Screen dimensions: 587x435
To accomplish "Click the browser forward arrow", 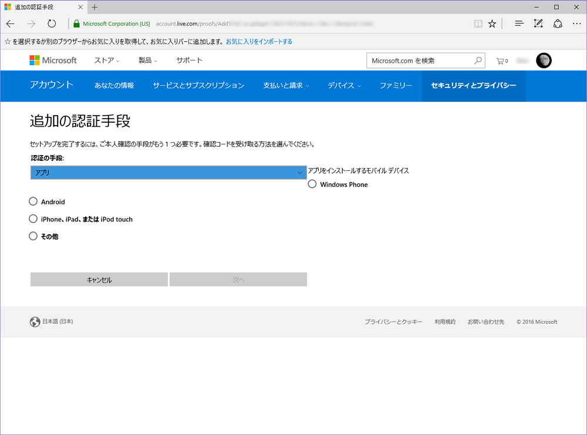I will 31,23.
